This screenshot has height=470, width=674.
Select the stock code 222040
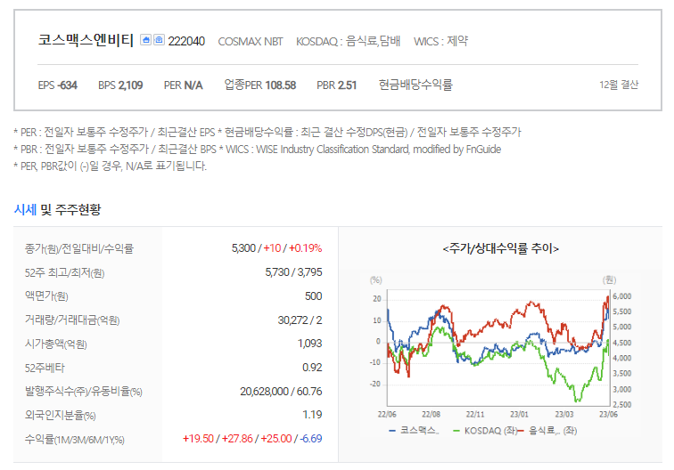tap(186, 41)
